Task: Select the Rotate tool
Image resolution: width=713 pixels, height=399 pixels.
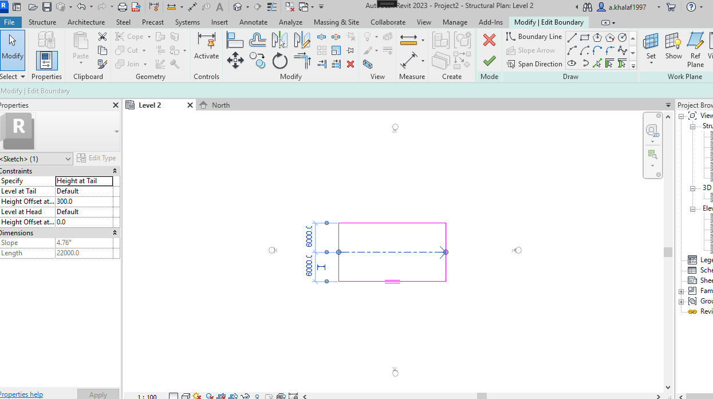Action: tap(279, 59)
